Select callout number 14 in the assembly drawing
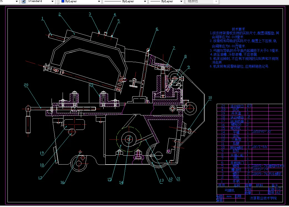The height and width of the screenshot is (207, 289). [x=121, y=182]
